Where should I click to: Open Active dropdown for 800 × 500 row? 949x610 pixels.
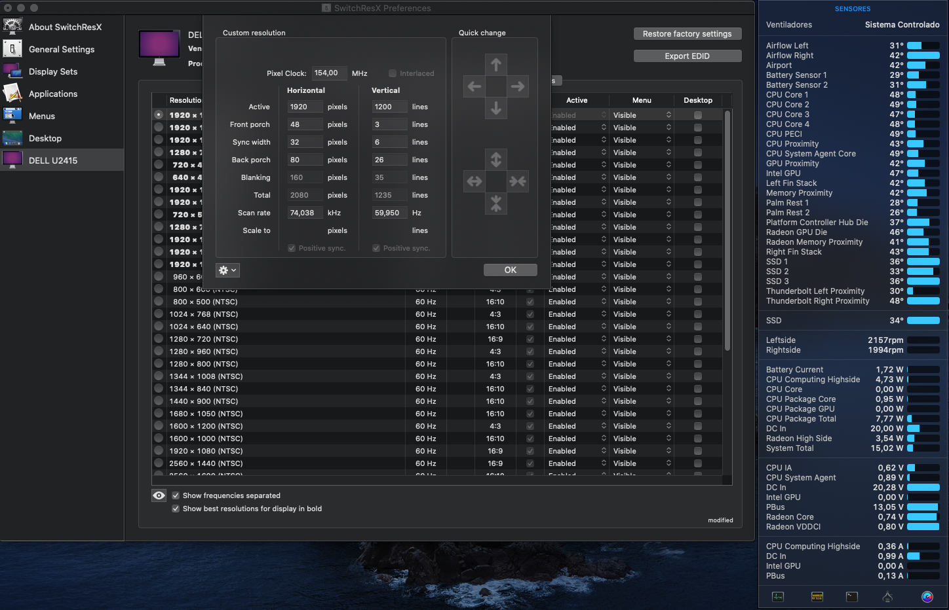(x=577, y=302)
